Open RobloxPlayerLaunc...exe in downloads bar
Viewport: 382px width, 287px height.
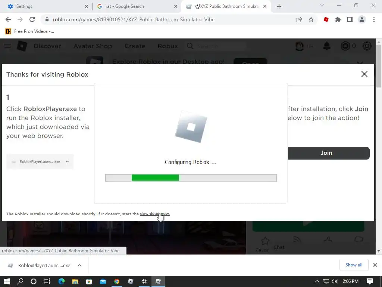click(40, 266)
